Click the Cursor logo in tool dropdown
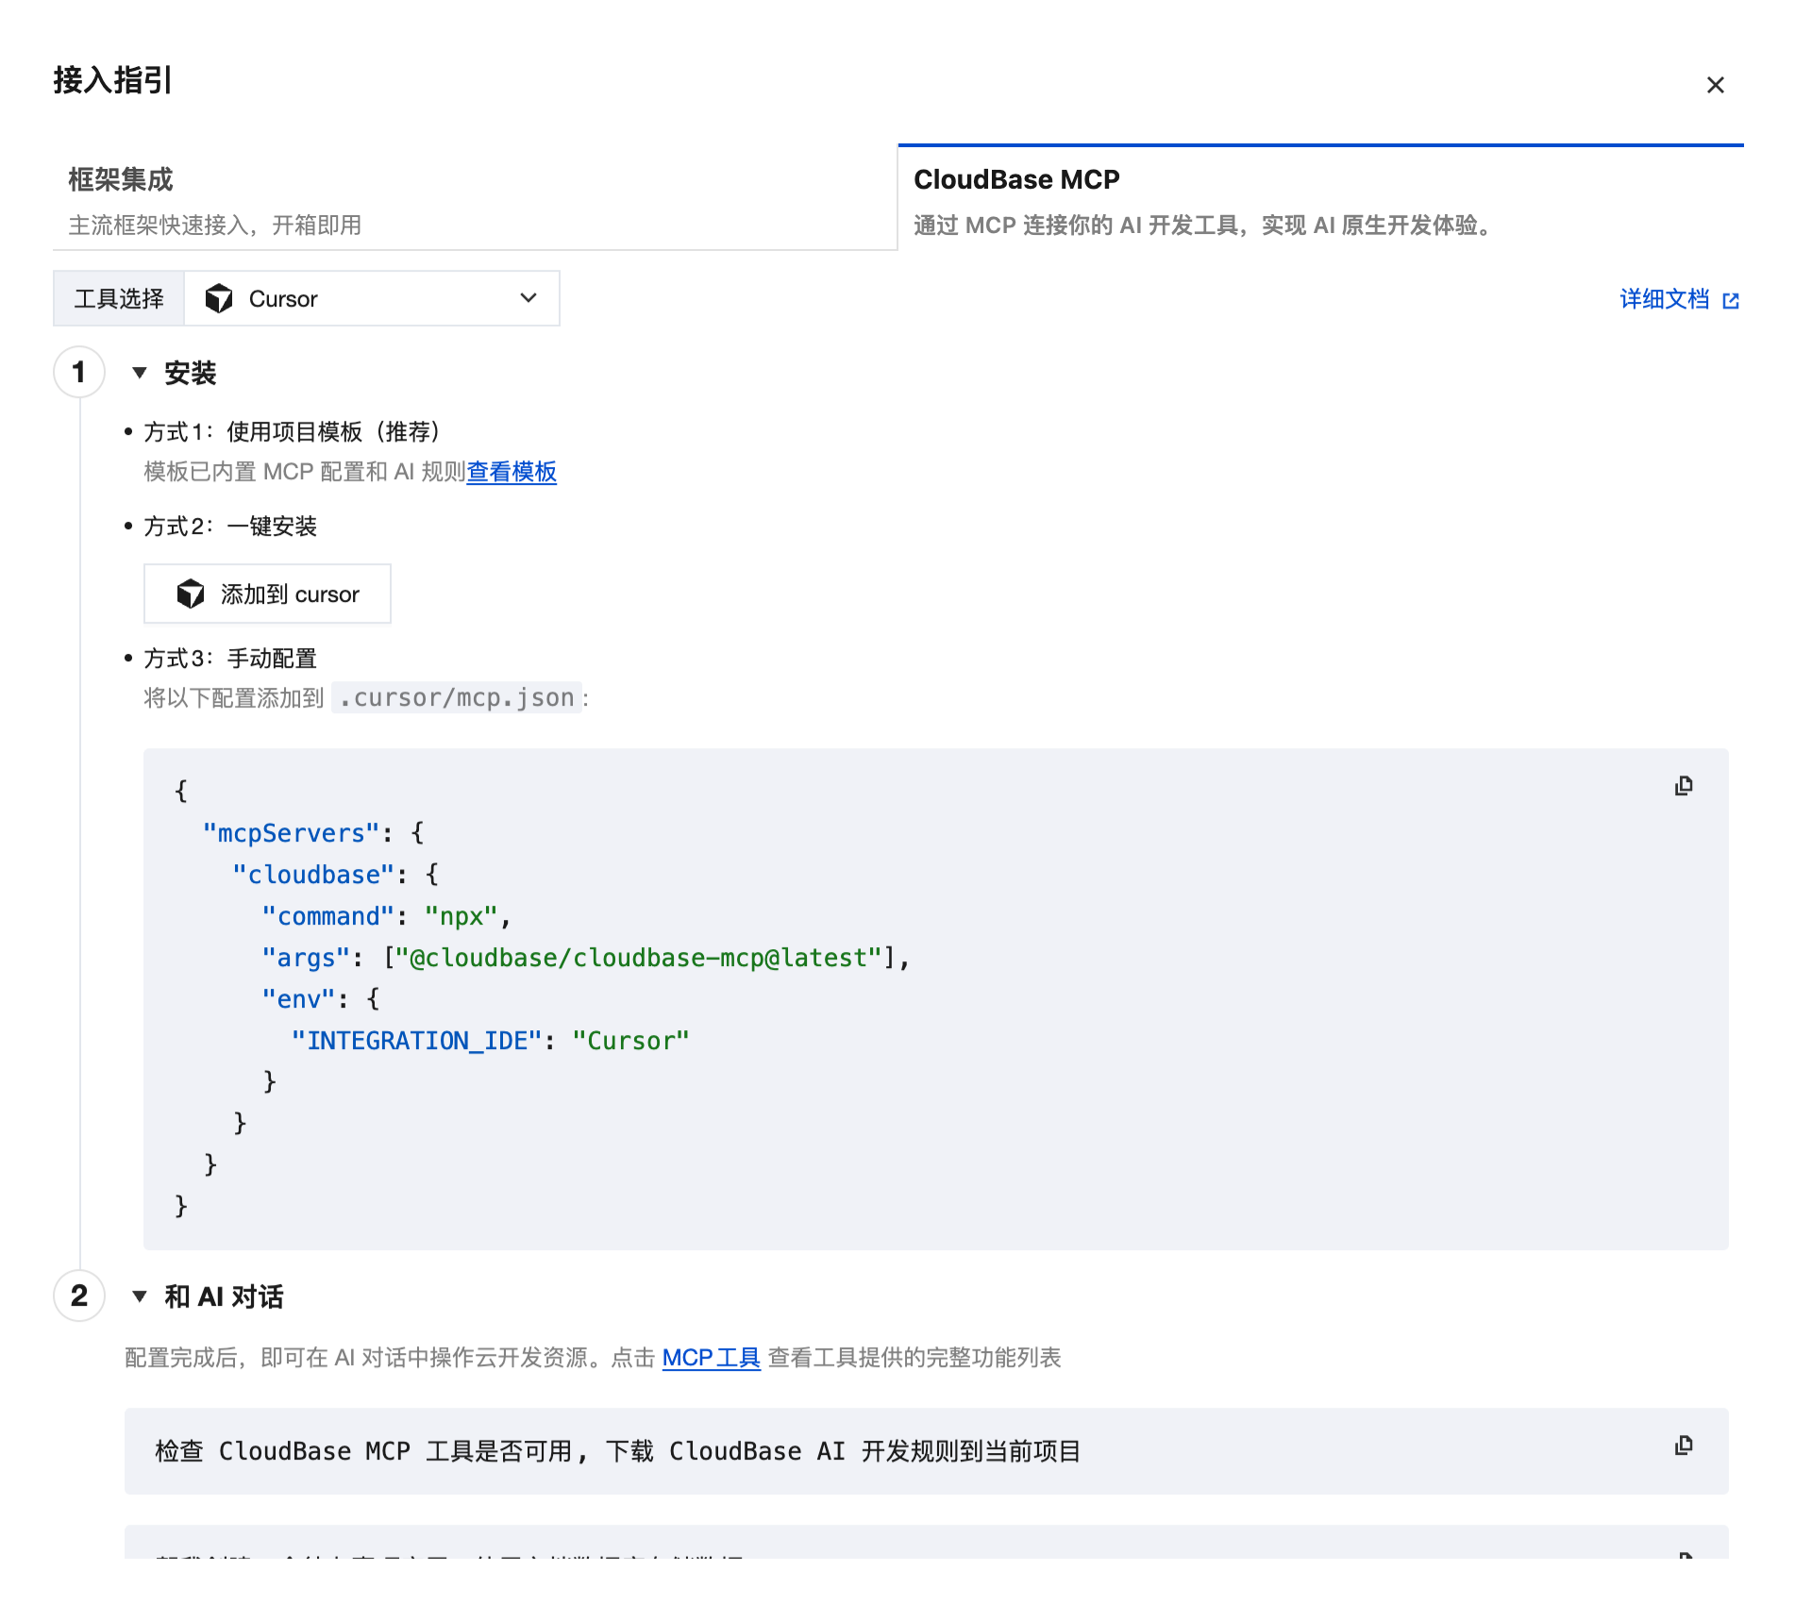 pyautogui.click(x=219, y=299)
